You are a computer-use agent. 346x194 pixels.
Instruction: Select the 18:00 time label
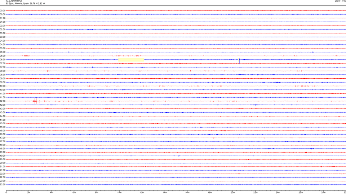(3, 145)
